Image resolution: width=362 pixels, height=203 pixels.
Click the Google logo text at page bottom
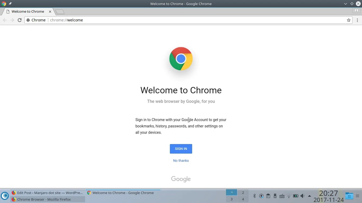(x=181, y=179)
